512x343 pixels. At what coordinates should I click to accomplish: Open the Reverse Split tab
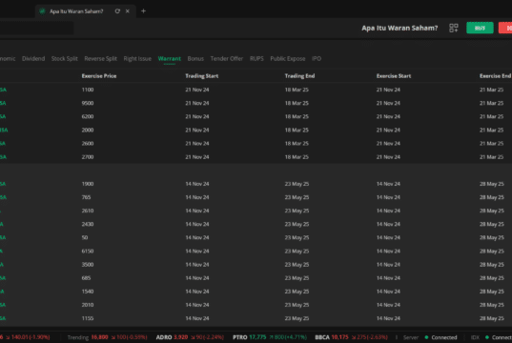100,59
